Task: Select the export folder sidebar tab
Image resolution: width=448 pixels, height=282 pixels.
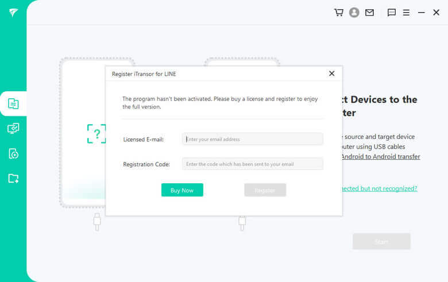Action: tap(13, 178)
